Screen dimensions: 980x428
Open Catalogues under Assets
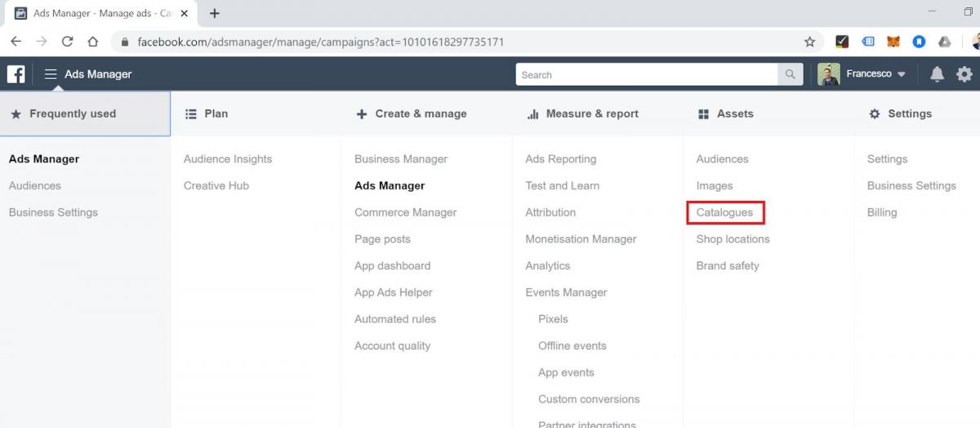coord(725,212)
